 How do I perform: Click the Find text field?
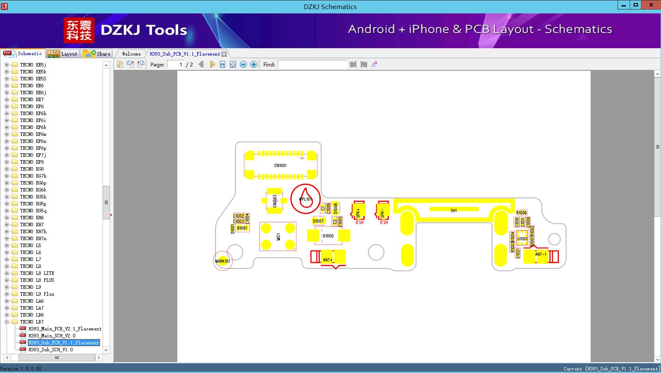(312, 64)
